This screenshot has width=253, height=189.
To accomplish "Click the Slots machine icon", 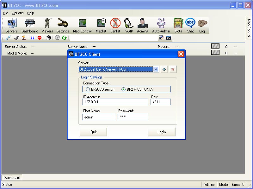I will 178,25.
